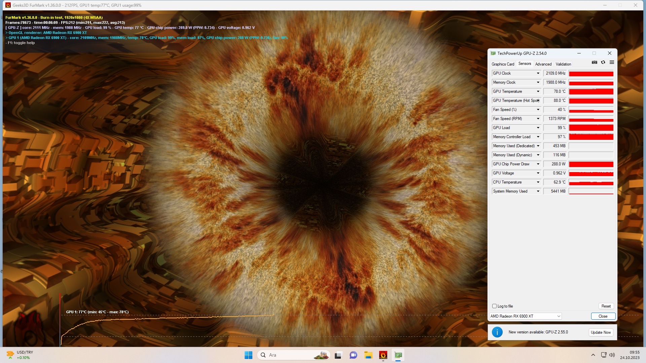This screenshot has height=363, width=646.
Task: Switch to the Advanced tab
Action: 543,64
